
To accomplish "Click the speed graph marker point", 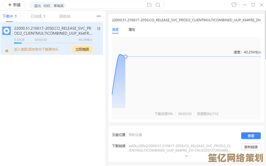I will point(125,57).
